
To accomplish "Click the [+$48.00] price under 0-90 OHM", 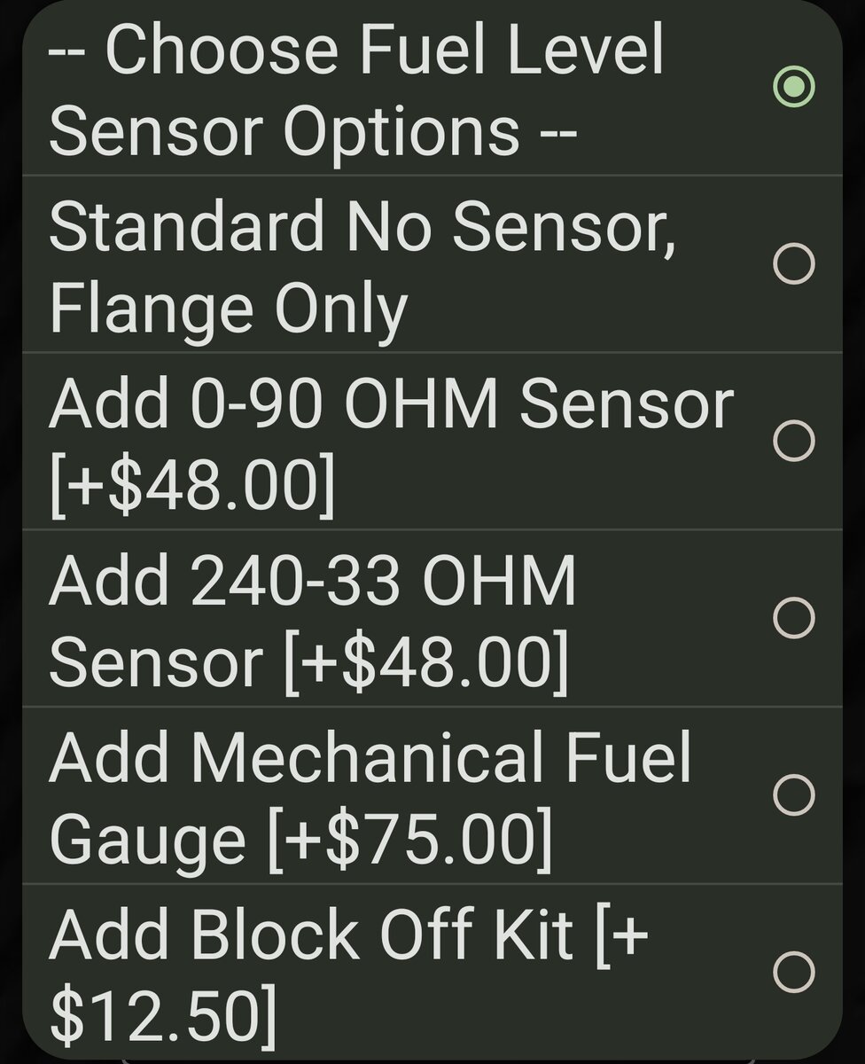I will pos(193,484).
